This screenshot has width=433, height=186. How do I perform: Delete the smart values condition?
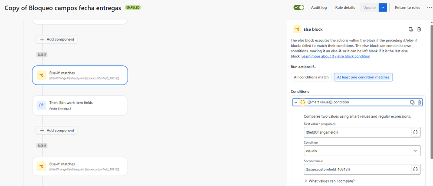[419, 102]
